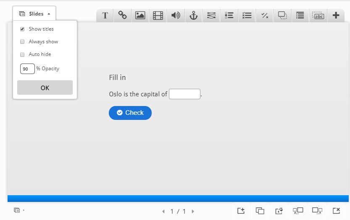Clone the slide with duplicate icon
Image resolution: width=350 pixels, height=220 pixels.
click(260, 211)
